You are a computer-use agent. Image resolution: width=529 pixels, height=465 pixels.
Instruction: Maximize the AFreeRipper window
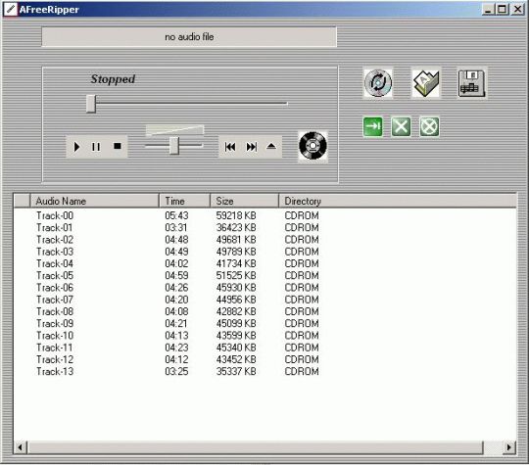click(502, 9)
